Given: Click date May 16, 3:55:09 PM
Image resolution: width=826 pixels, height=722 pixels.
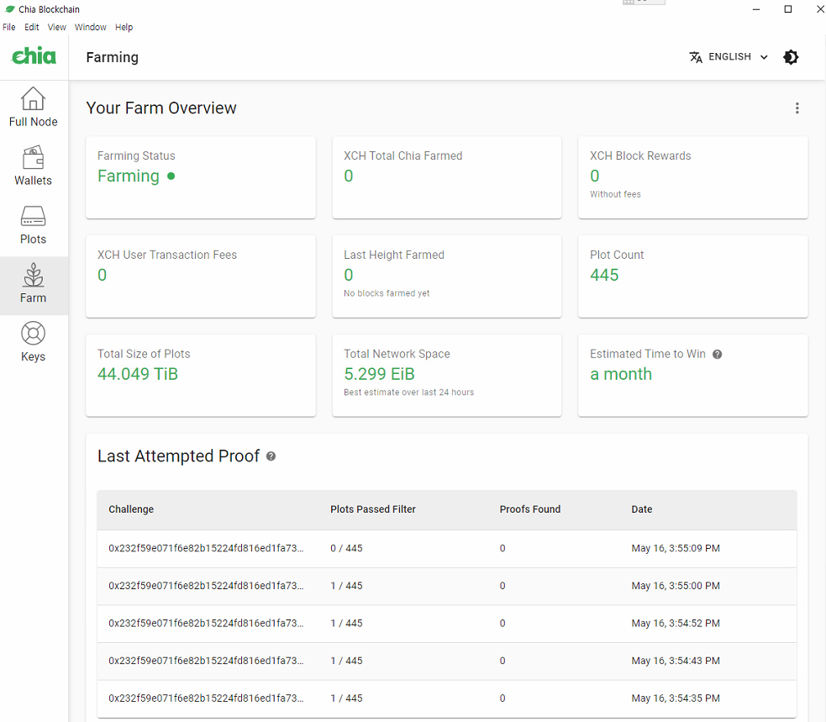Looking at the screenshot, I should point(676,548).
